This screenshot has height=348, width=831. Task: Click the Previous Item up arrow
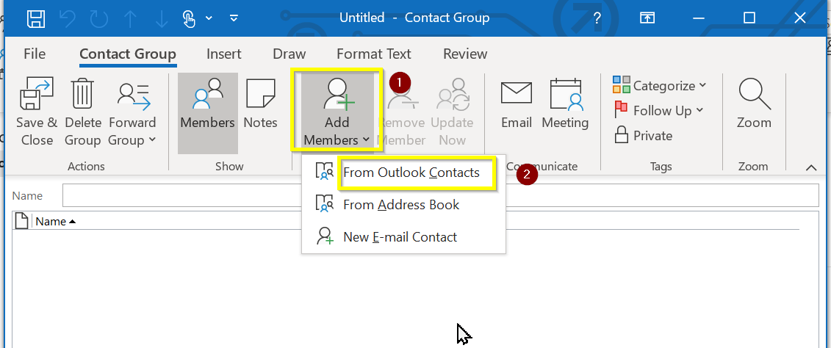[129, 18]
